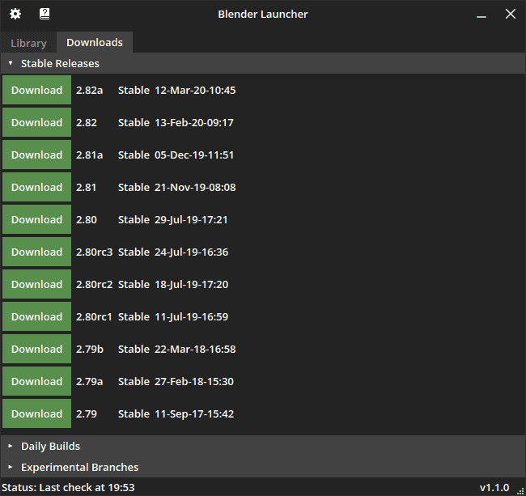Click the 2.81a version label

point(90,155)
